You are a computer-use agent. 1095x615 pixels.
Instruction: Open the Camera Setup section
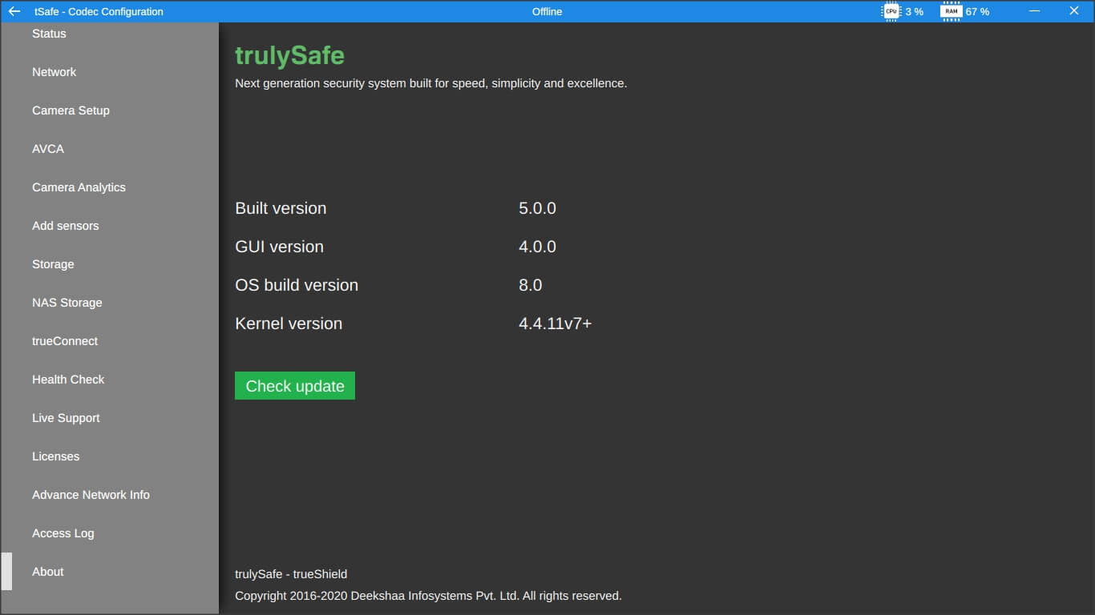tap(71, 110)
